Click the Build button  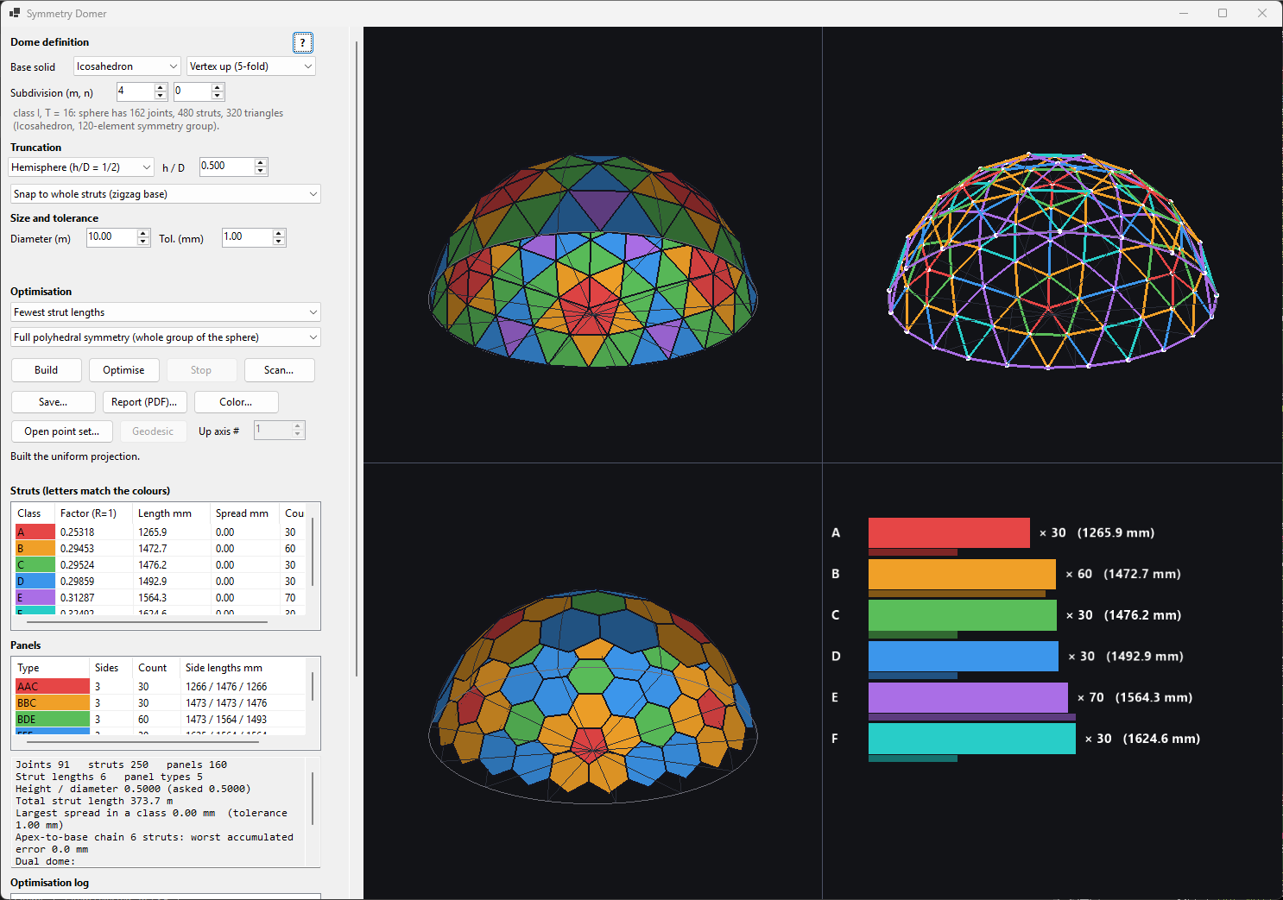(x=47, y=370)
